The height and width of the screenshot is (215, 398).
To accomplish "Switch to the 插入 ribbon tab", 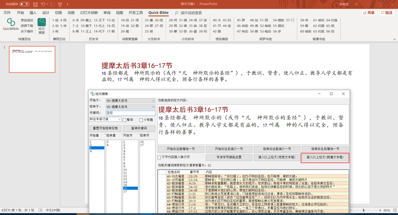I will point(33,13).
